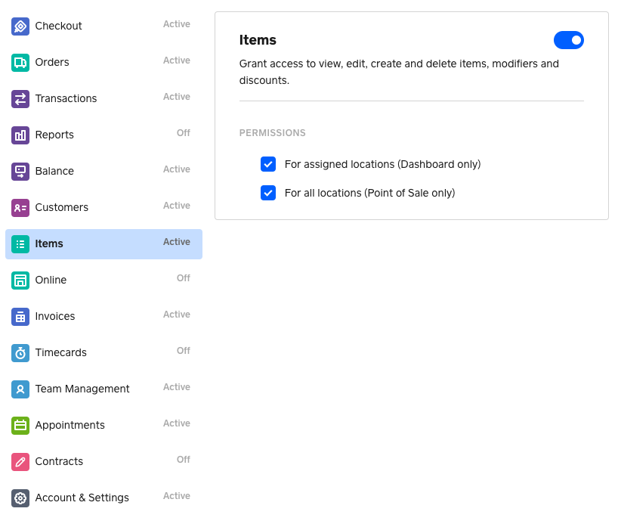
Task: Click the Contracts pencil icon
Action: pyautogui.click(x=20, y=462)
